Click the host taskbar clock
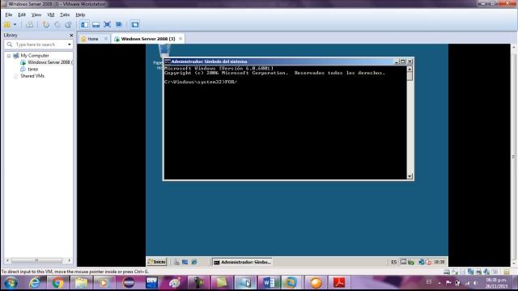The width and height of the screenshot is (518, 291). pyautogui.click(x=496, y=283)
